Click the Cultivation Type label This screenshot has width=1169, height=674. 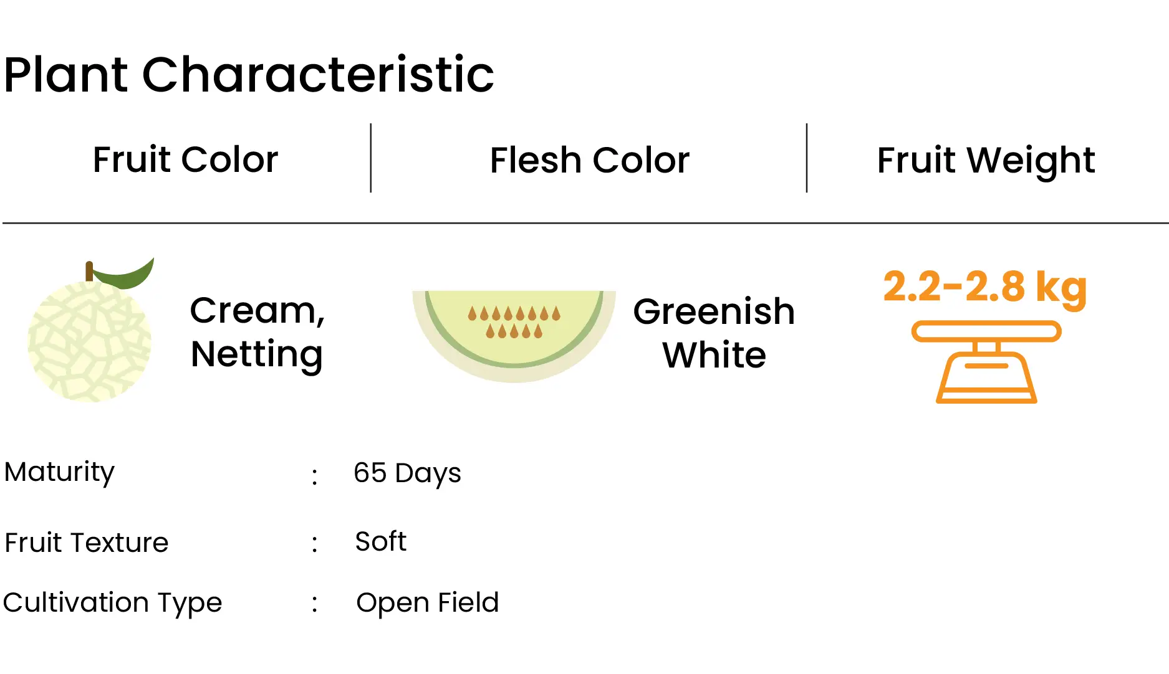(x=112, y=604)
